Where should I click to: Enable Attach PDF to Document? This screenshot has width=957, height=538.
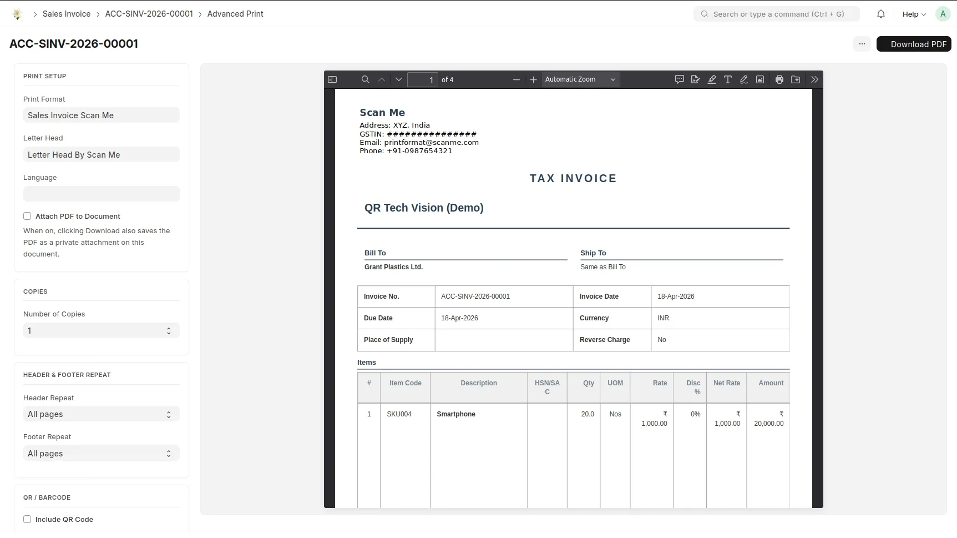click(x=27, y=216)
